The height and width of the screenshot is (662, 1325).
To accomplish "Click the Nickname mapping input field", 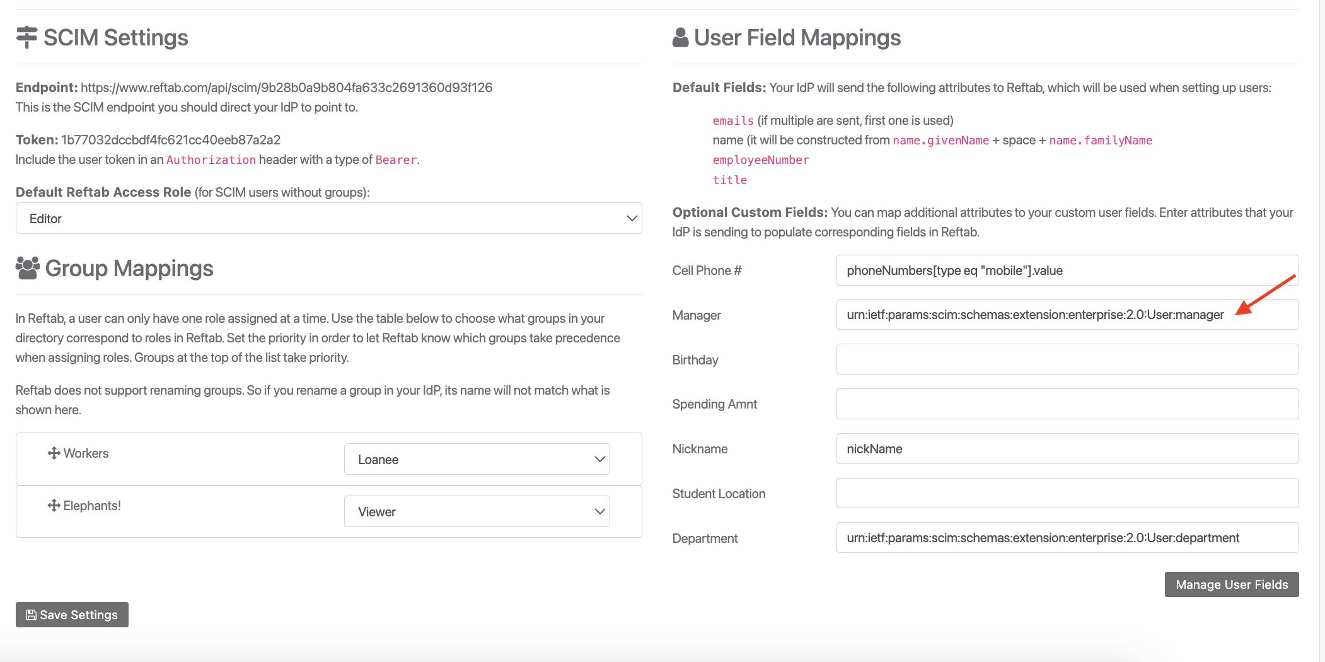I will click(x=1067, y=449).
